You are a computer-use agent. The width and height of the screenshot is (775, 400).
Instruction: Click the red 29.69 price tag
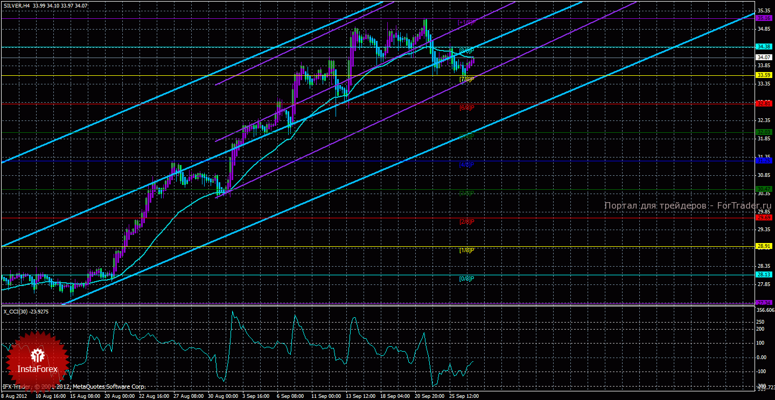click(x=764, y=218)
